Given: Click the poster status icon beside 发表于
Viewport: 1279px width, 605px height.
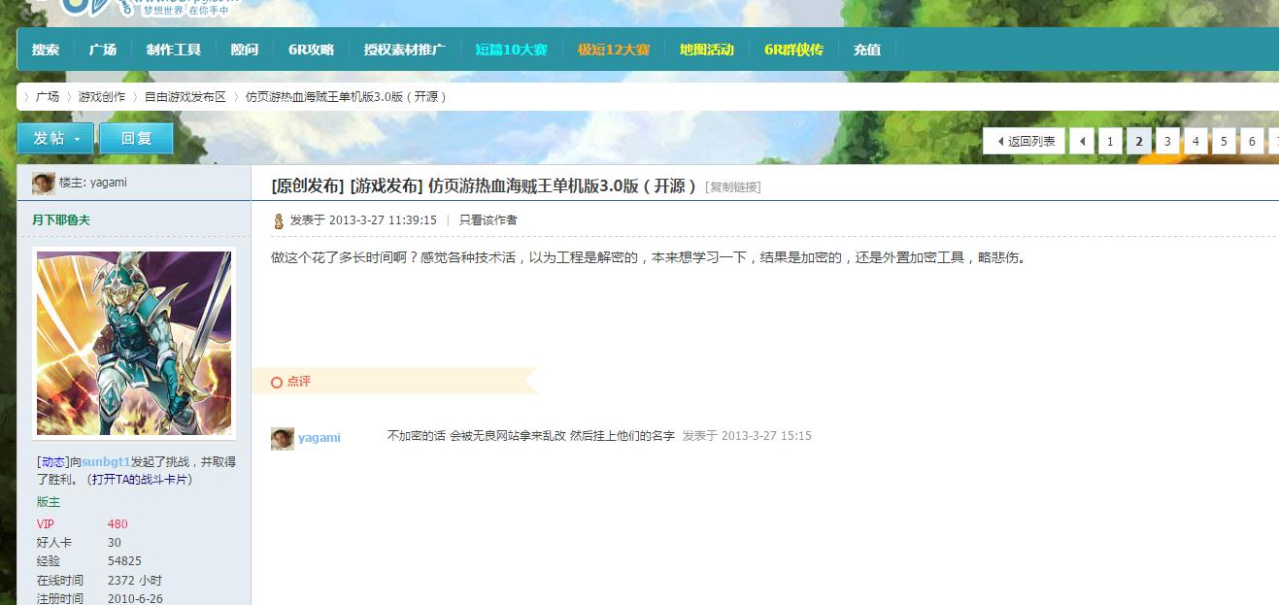Looking at the screenshot, I should [x=279, y=221].
